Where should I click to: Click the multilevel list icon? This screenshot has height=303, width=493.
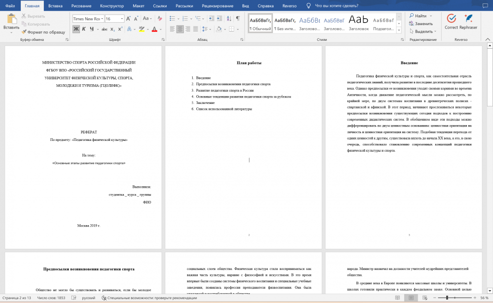point(198,19)
